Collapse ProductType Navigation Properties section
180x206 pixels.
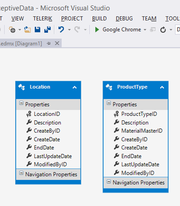pos(108,181)
